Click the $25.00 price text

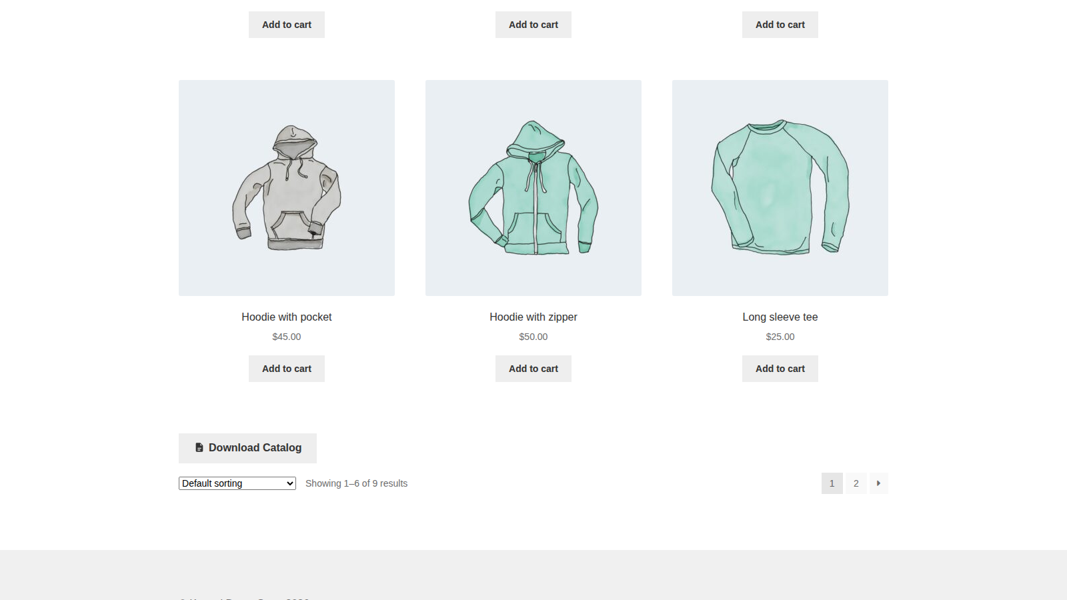[x=780, y=337]
